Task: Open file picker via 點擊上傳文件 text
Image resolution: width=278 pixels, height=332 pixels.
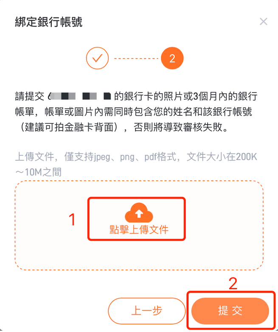Action: [139, 229]
